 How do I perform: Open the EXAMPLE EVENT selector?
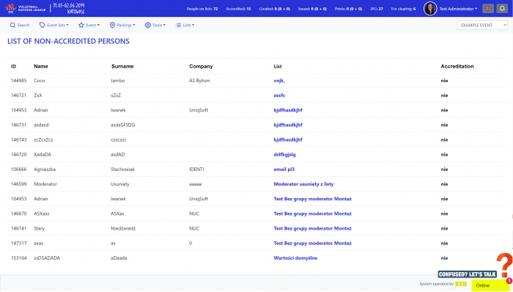(x=482, y=25)
